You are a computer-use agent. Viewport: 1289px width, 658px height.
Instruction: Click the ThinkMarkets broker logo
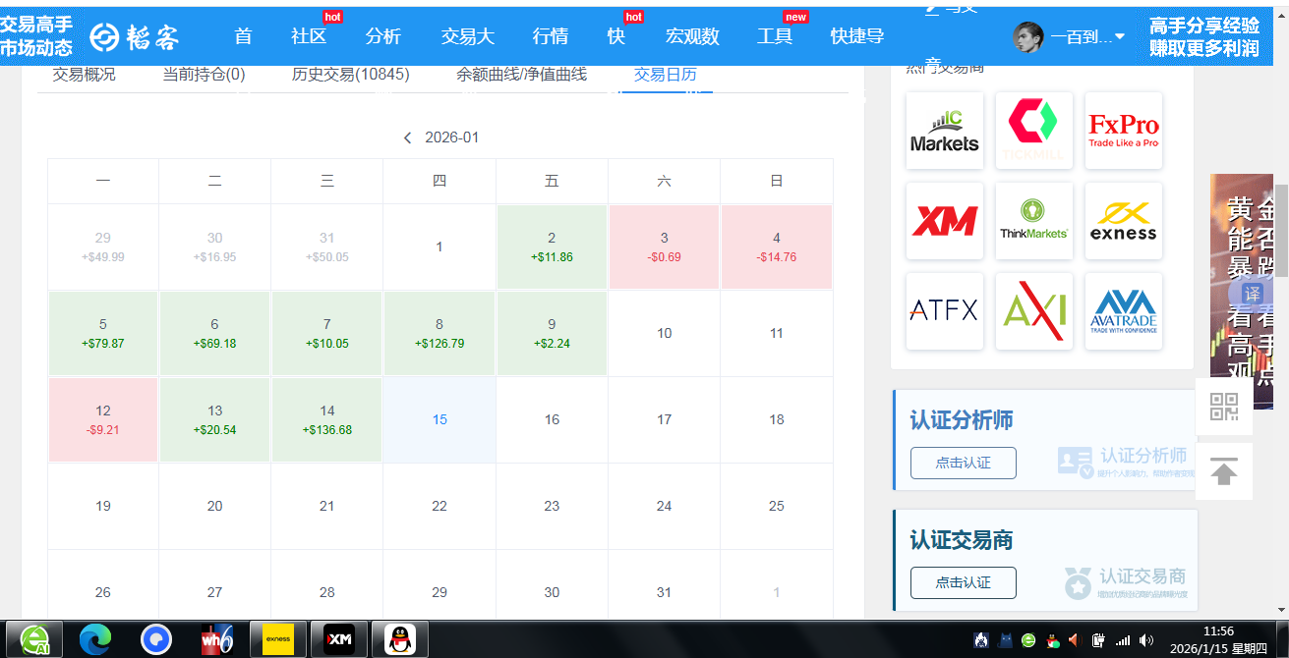pos(1033,221)
